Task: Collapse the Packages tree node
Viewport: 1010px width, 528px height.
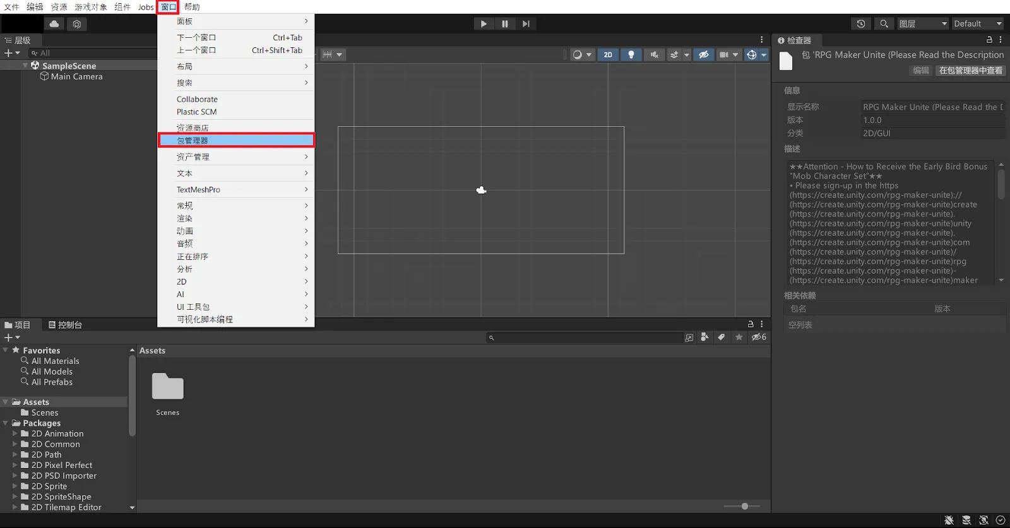Action: [x=6, y=423]
